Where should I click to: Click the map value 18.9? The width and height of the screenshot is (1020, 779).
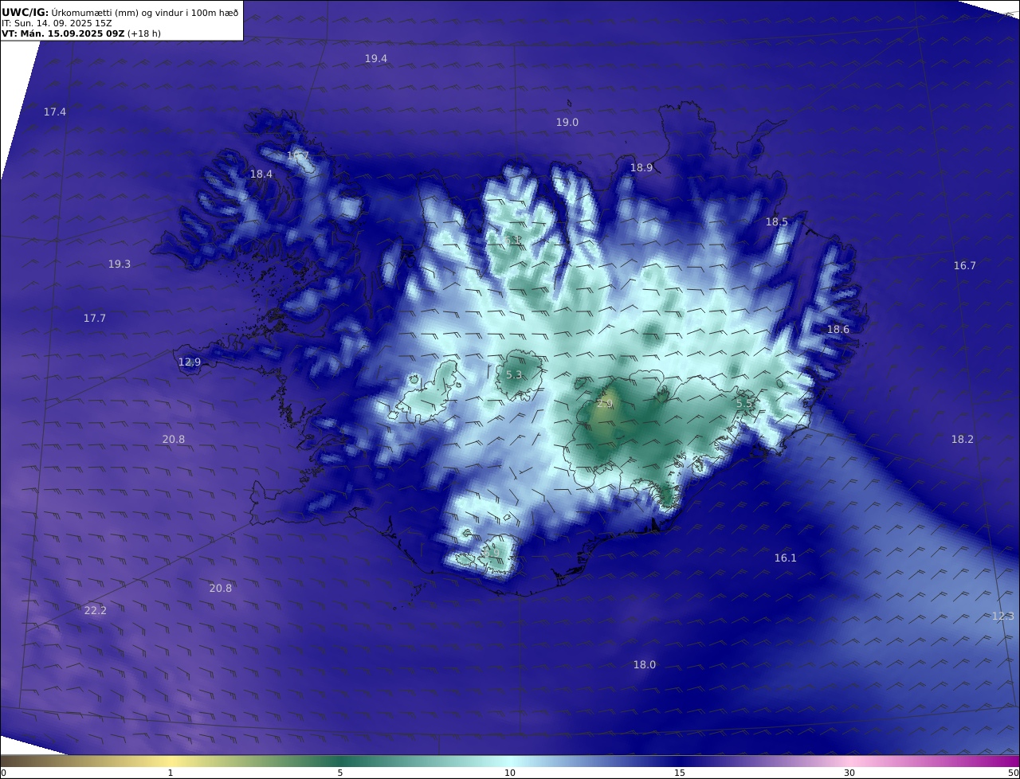click(641, 167)
